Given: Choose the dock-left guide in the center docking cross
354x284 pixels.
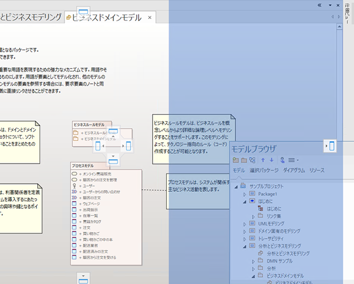Looking at the screenshot, I should pos(98,146).
